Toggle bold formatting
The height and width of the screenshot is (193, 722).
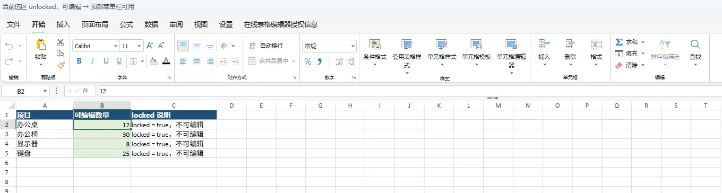click(80, 61)
